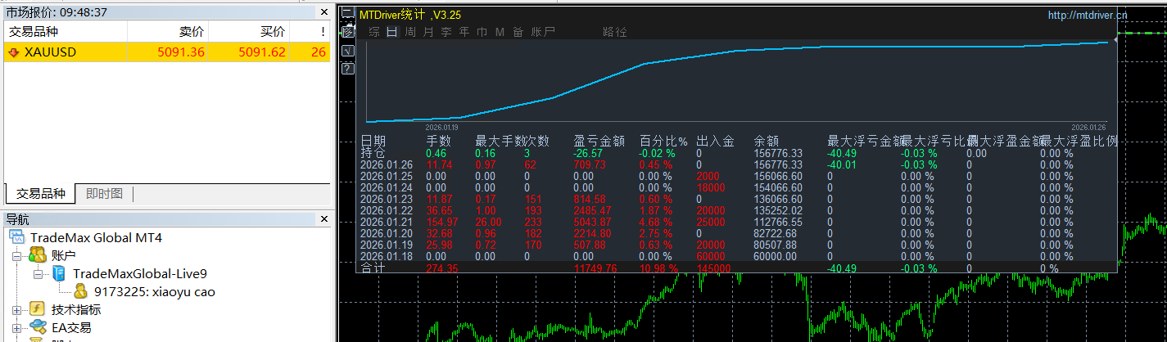Click the total lots value 274.35
Screen dimensions: 1167x342
442,268
